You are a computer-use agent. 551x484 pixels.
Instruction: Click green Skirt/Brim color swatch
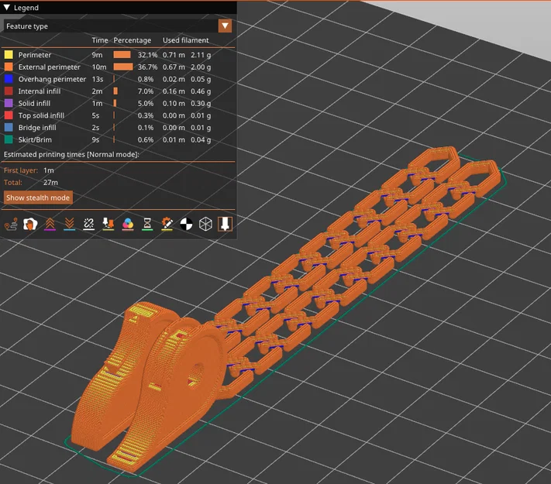(x=9, y=139)
